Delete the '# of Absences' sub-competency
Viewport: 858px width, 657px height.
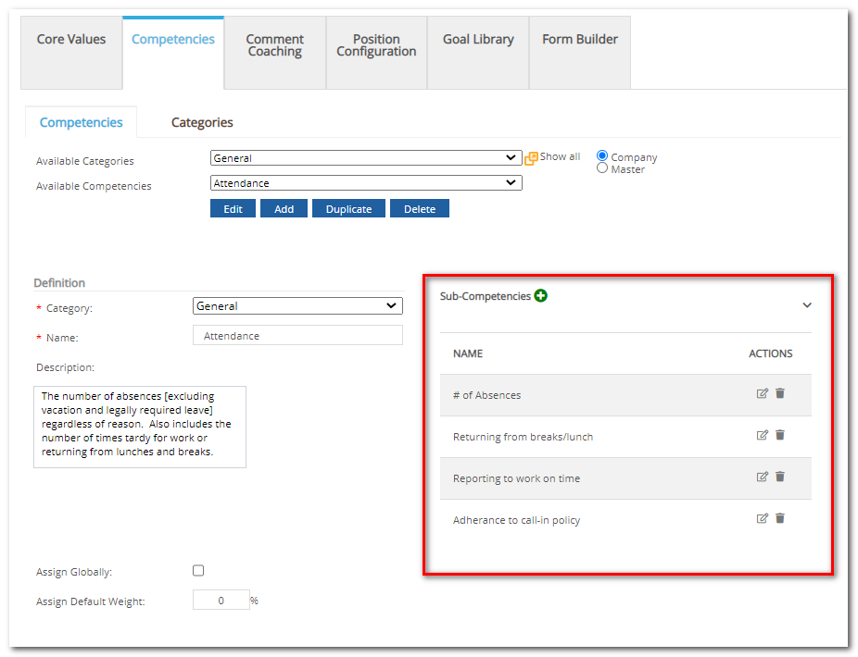(780, 393)
